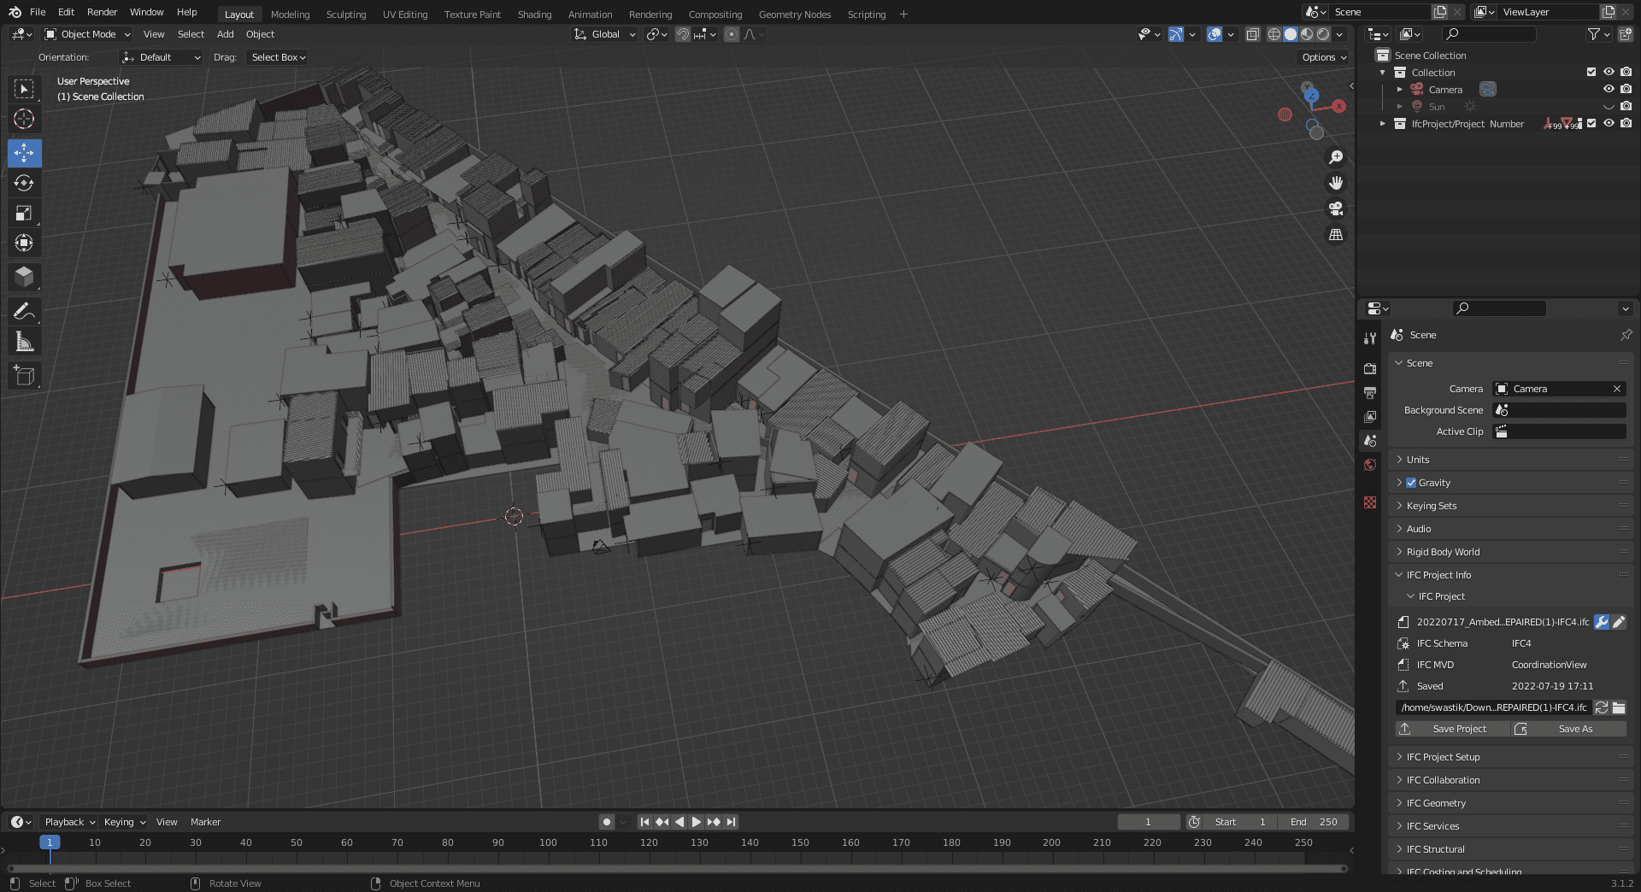Pick the Annotate pencil tool
The height and width of the screenshot is (892, 1641).
click(24, 312)
